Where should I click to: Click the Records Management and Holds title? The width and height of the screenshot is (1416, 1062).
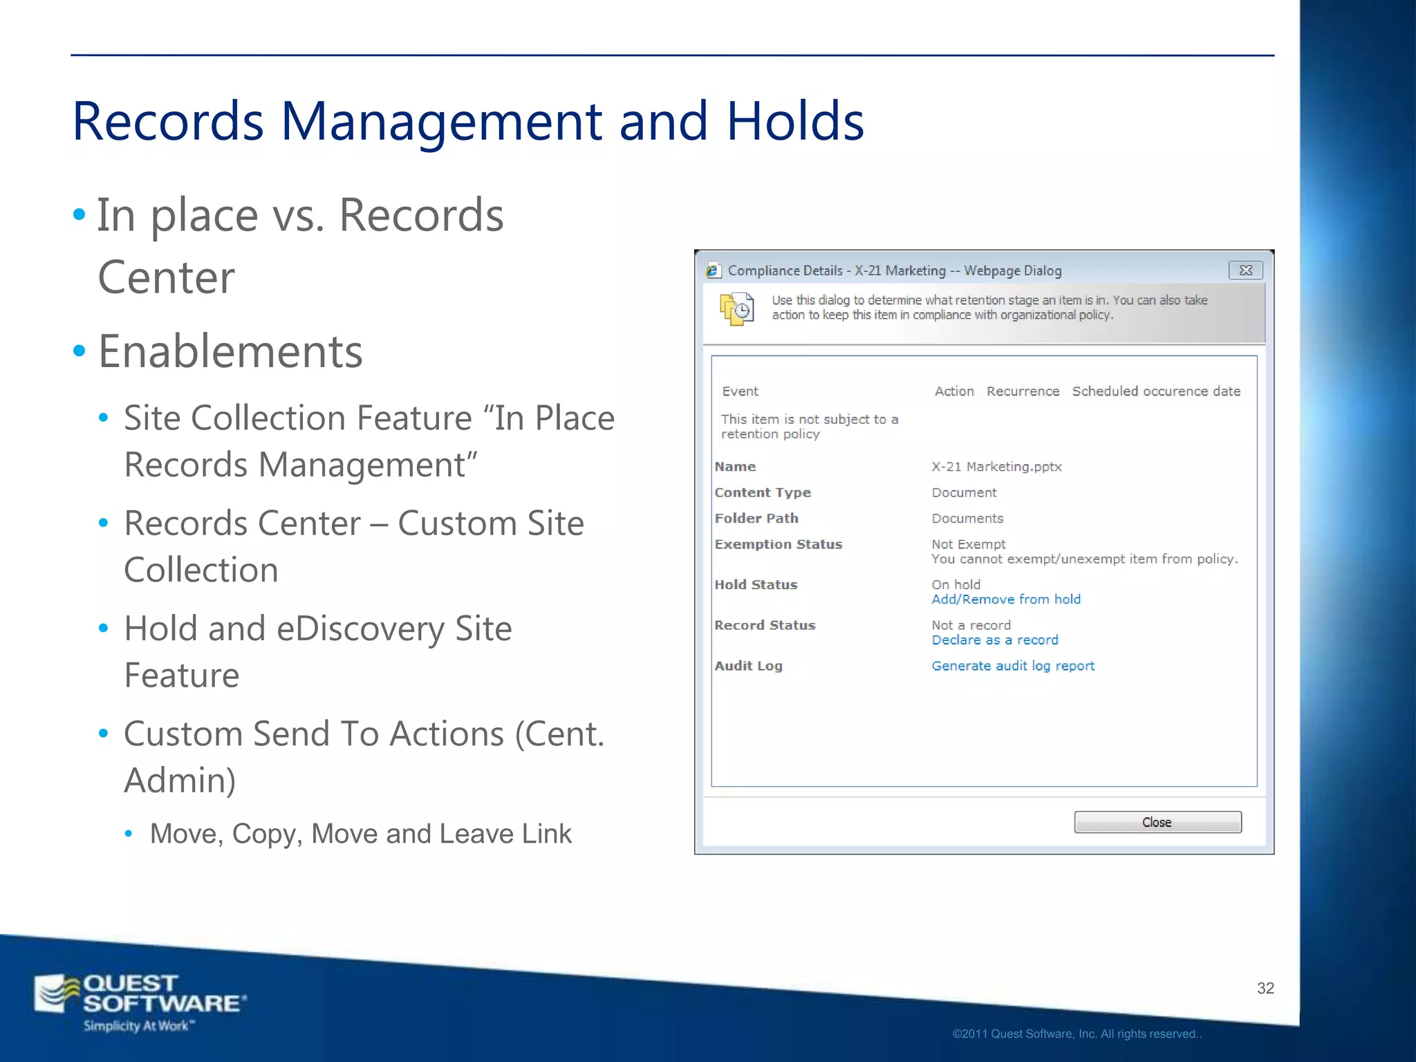click(468, 121)
